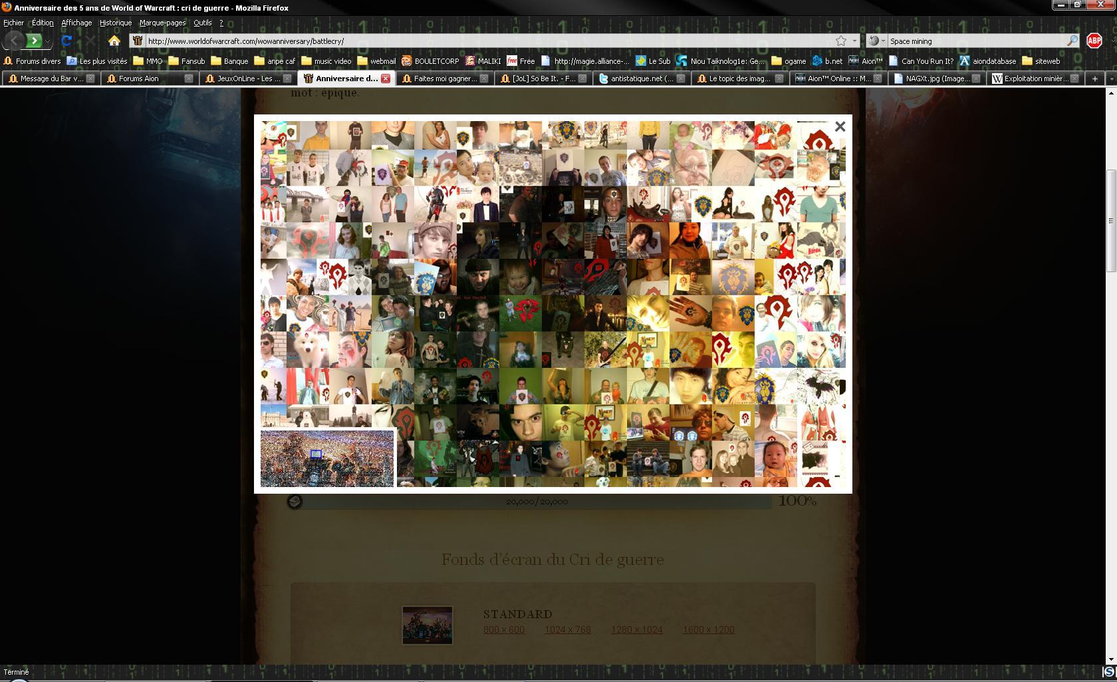Open the search engine selector dropdown
The image size is (1117, 682).
878,41
